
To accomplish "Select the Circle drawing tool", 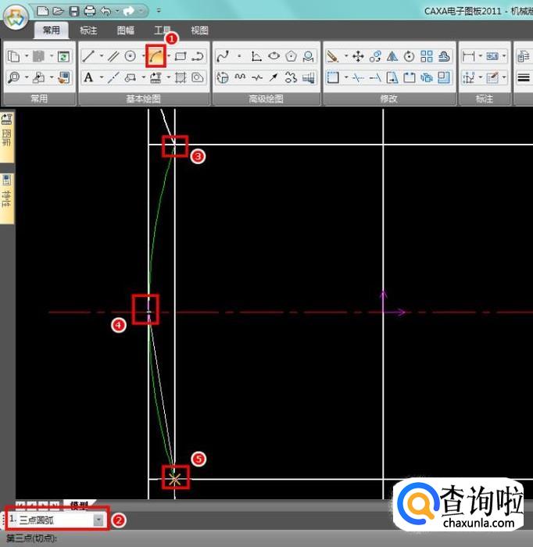I will pos(131,56).
